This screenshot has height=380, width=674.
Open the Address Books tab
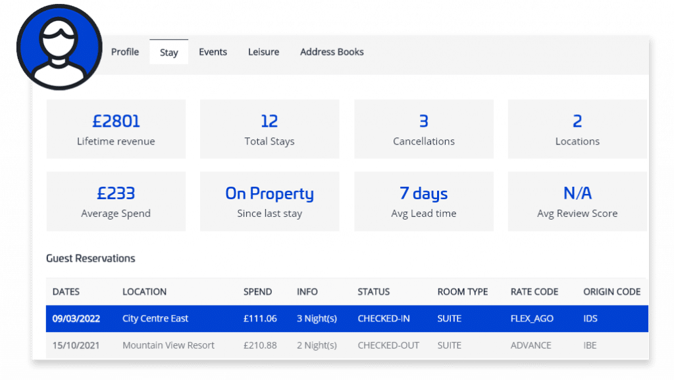[332, 52]
